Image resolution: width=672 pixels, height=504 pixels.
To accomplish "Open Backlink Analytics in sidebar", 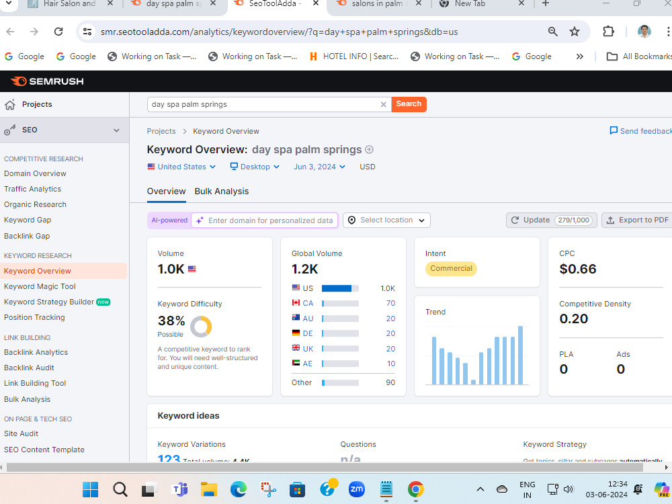I will tap(36, 352).
